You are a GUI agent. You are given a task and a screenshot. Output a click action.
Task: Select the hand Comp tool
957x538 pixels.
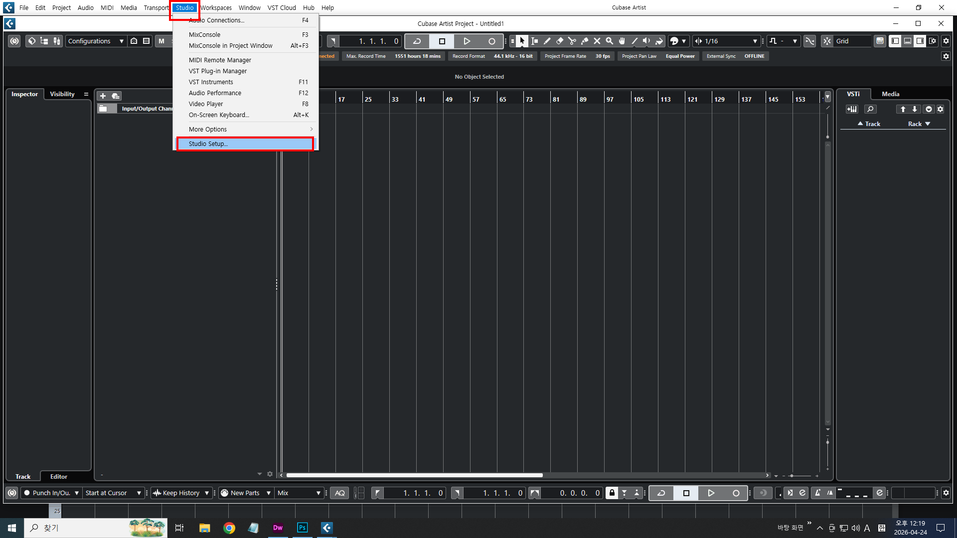(622, 41)
